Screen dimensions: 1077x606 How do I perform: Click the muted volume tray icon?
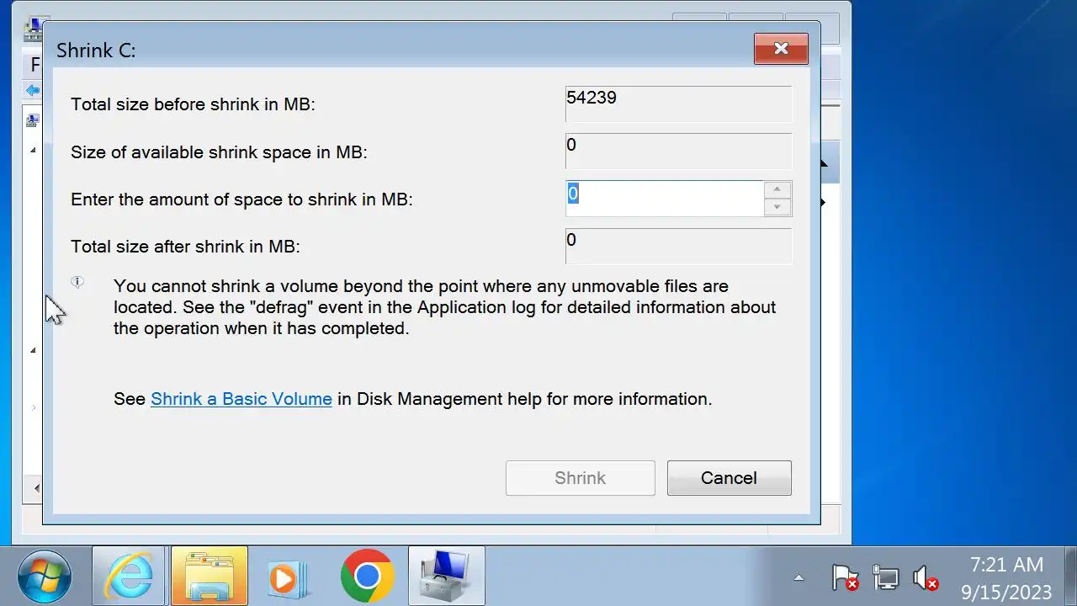coord(926,578)
